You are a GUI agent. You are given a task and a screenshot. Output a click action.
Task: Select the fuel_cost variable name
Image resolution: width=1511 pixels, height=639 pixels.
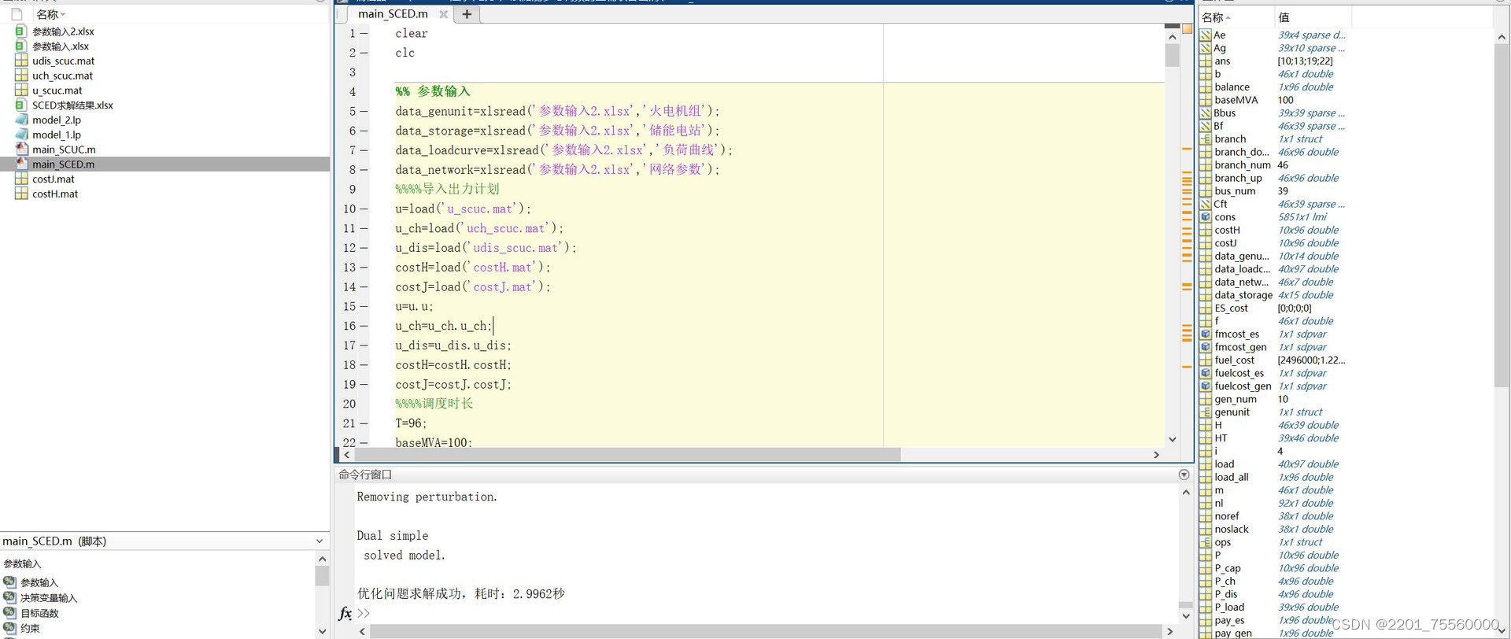(1234, 360)
